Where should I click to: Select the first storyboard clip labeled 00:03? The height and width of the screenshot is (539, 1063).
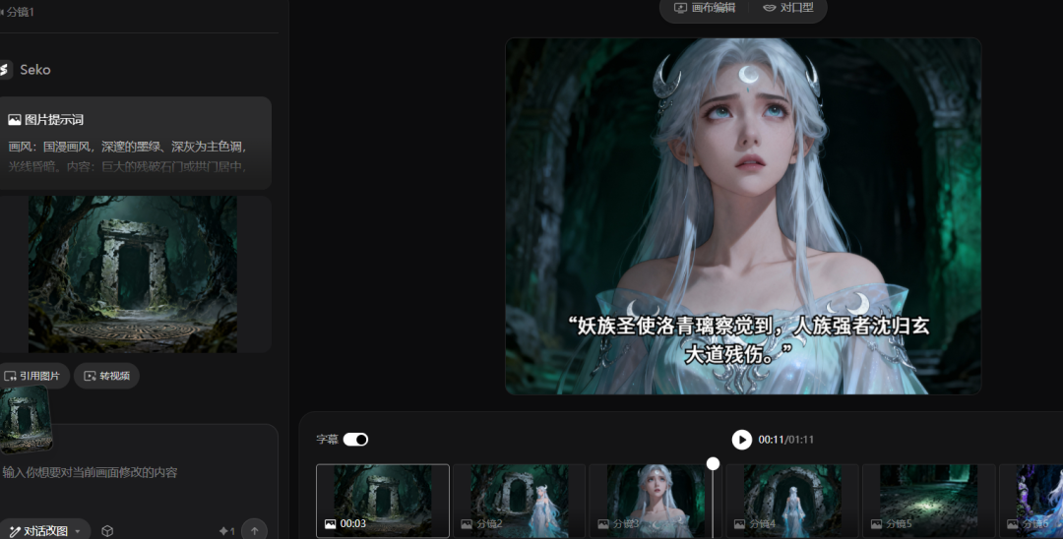[x=383, y=501]
